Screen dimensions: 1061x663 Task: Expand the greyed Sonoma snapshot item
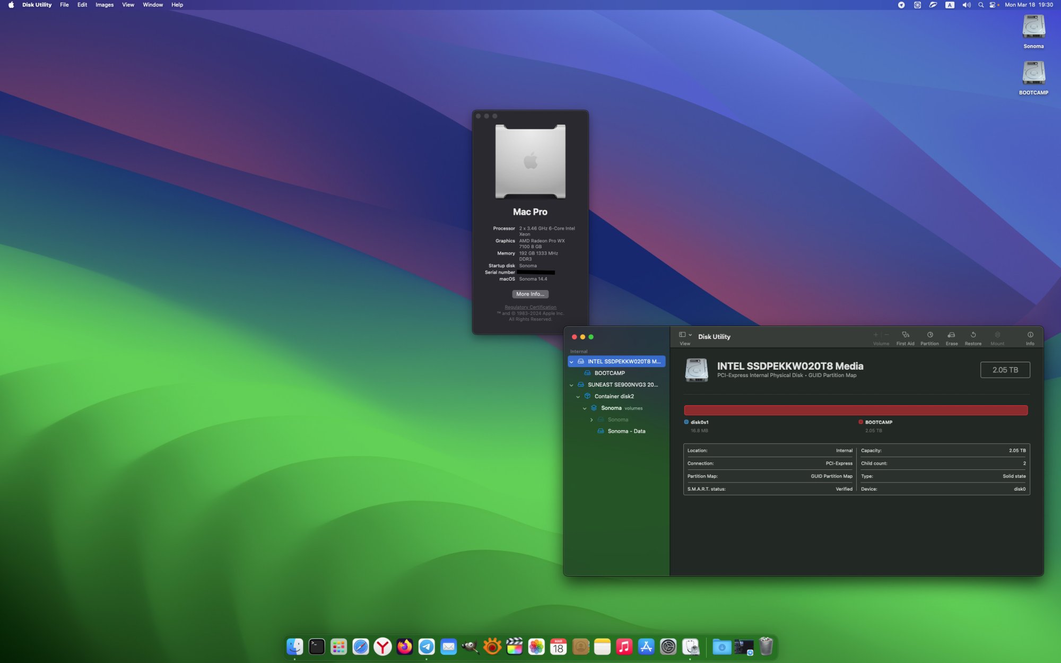pos(592,420)
